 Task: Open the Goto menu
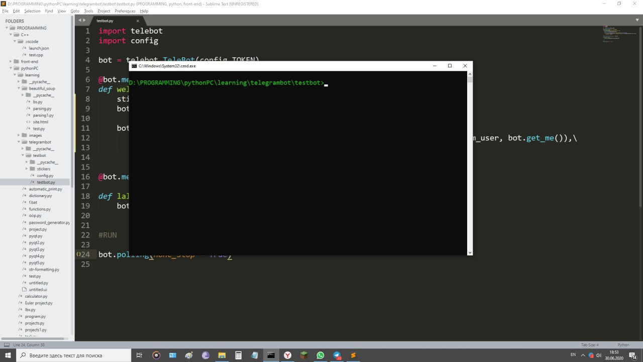coord(75,11)
